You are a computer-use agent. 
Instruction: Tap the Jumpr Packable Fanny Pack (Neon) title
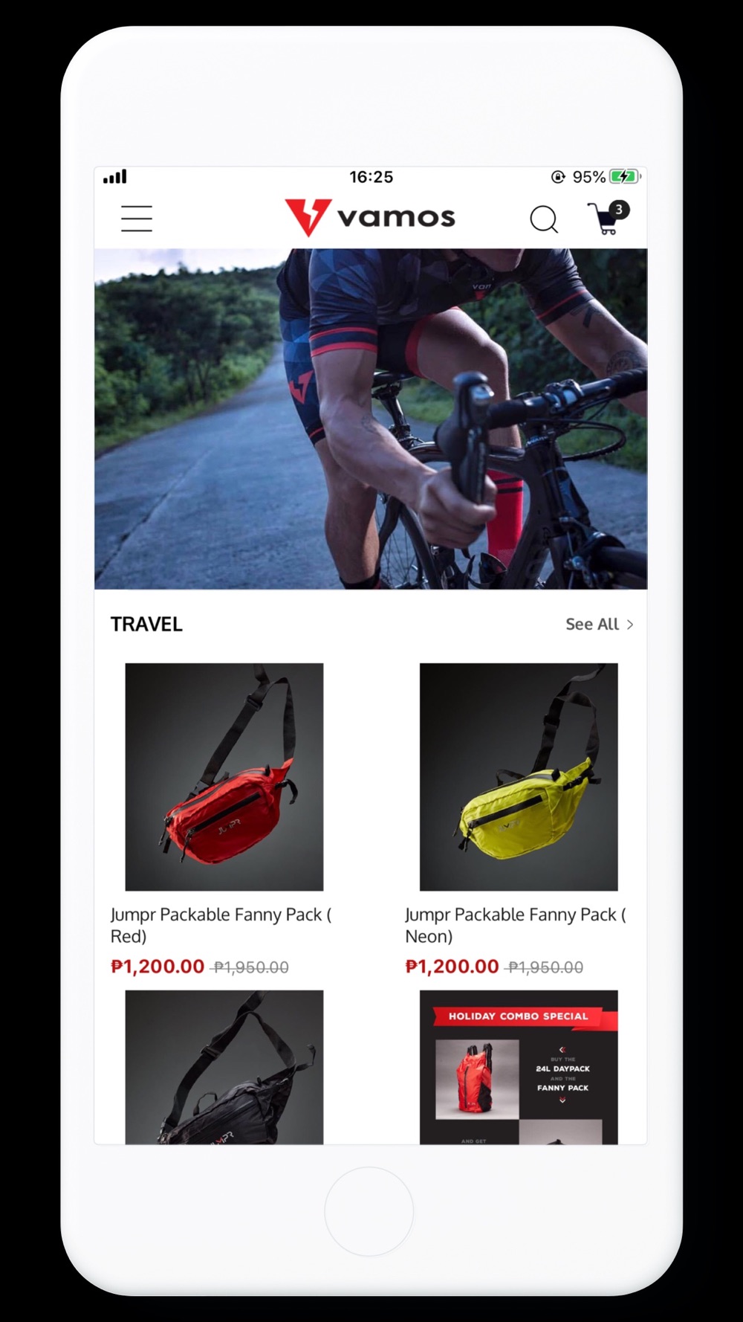coord(516,925)
